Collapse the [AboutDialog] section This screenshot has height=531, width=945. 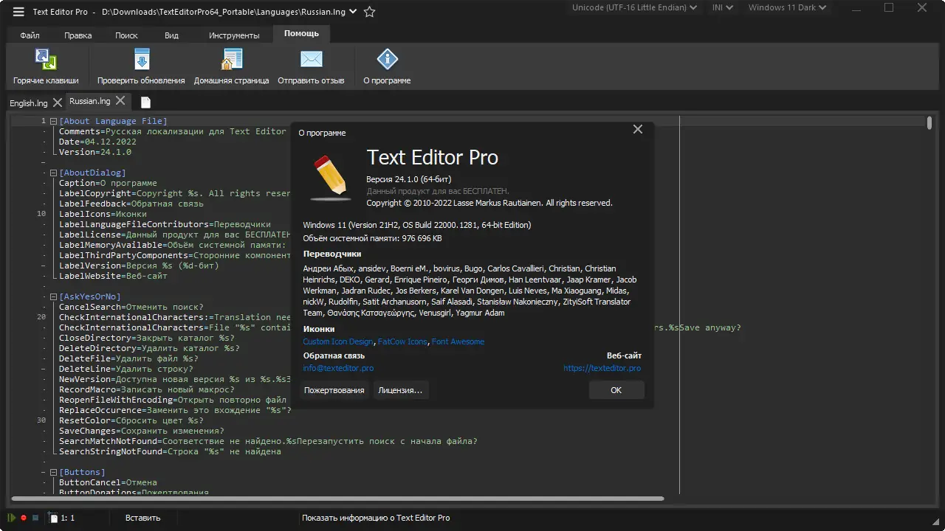[53, 173]
